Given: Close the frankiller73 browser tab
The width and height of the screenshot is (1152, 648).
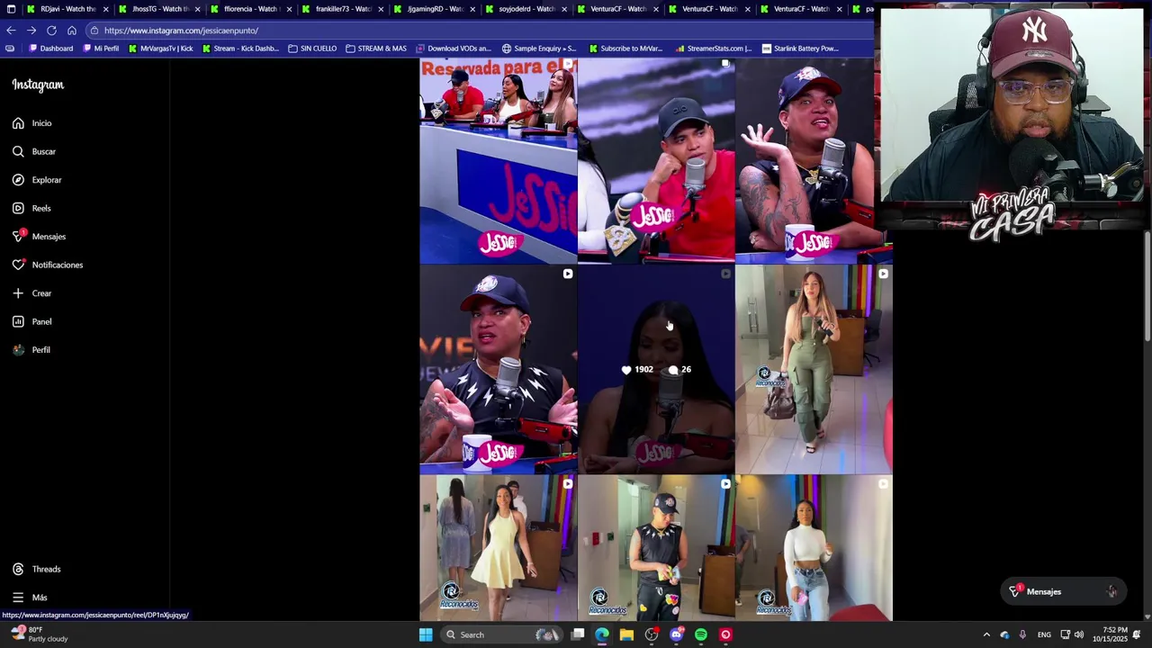Looking at the screenshot, I should tap(381, 9).
